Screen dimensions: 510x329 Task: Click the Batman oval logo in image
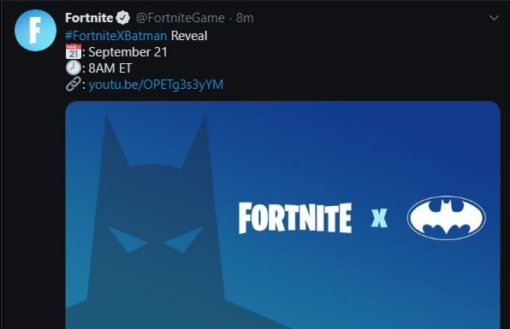point(447,218)
